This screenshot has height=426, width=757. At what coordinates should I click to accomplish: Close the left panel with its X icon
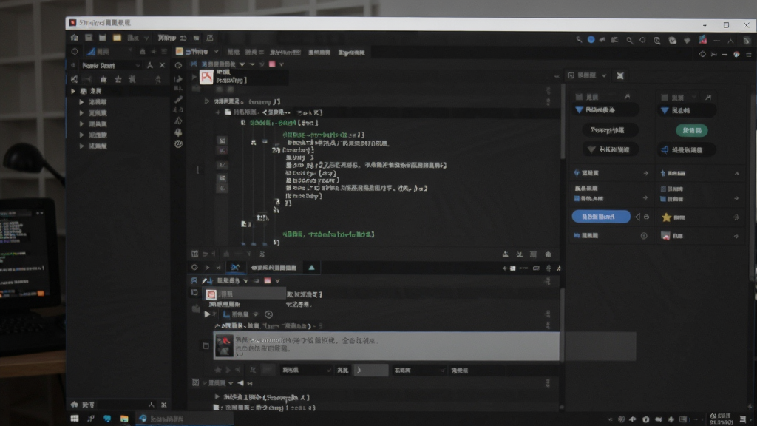tap(162, 65)
